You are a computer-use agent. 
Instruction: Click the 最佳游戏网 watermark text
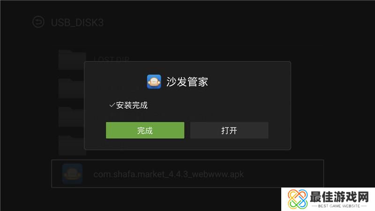tap(339, 197)
